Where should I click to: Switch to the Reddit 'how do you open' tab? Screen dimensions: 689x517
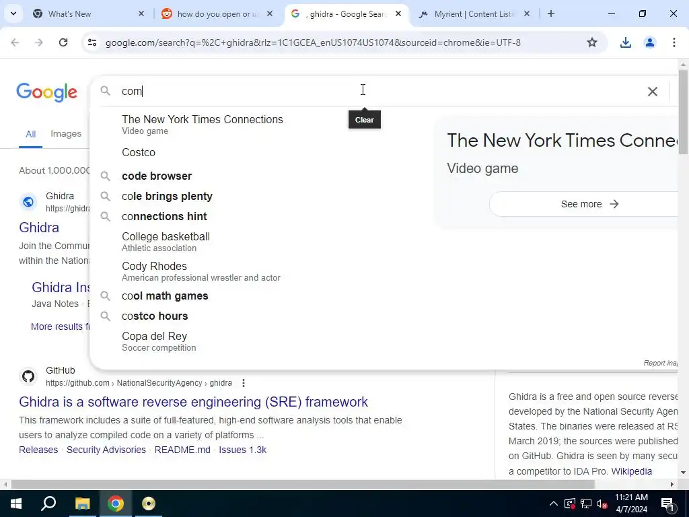pyautogui.click(x=215, y=13)
